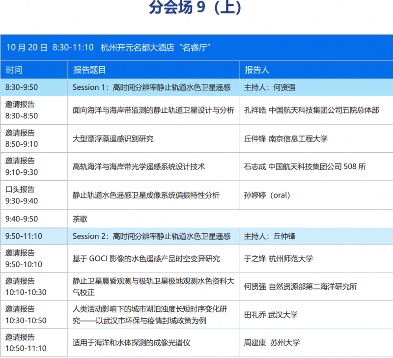Click the Session 1 title row
The image size is (393, 358).
click(151, 87)
